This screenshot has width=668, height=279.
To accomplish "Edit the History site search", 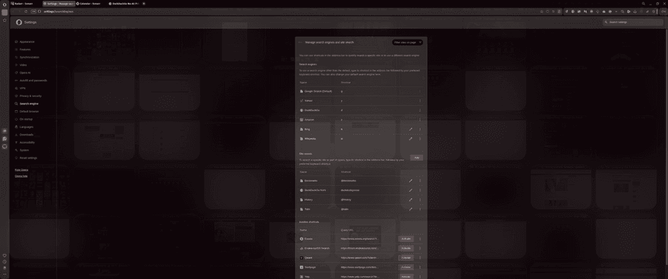I will pos(410,200).
